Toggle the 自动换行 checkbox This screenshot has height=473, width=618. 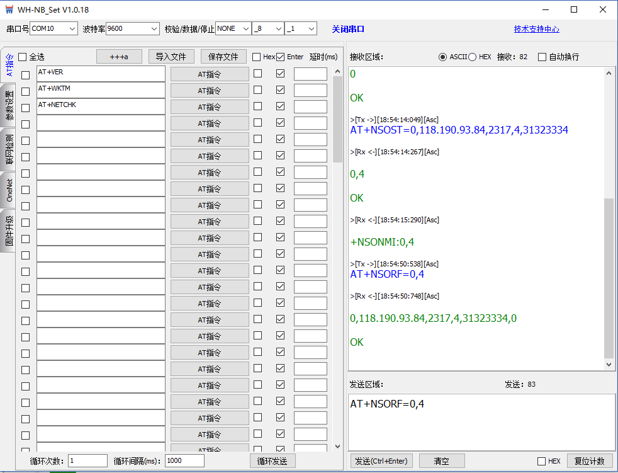coord(542,57)
